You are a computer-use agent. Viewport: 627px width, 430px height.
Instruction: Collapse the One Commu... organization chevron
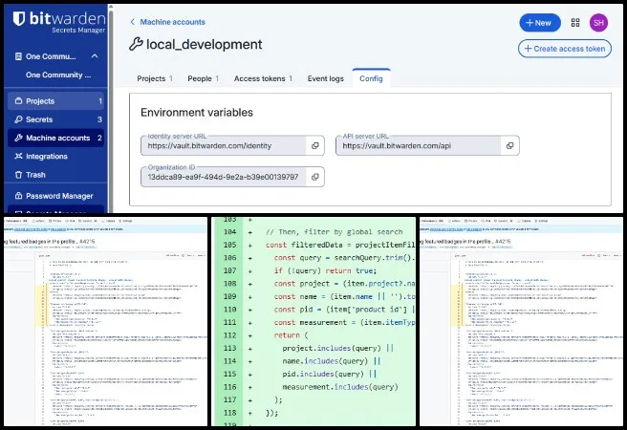(x=95, y=56)
